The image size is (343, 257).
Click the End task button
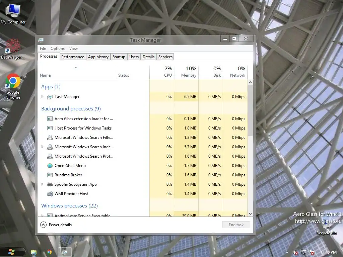(236, 225)
